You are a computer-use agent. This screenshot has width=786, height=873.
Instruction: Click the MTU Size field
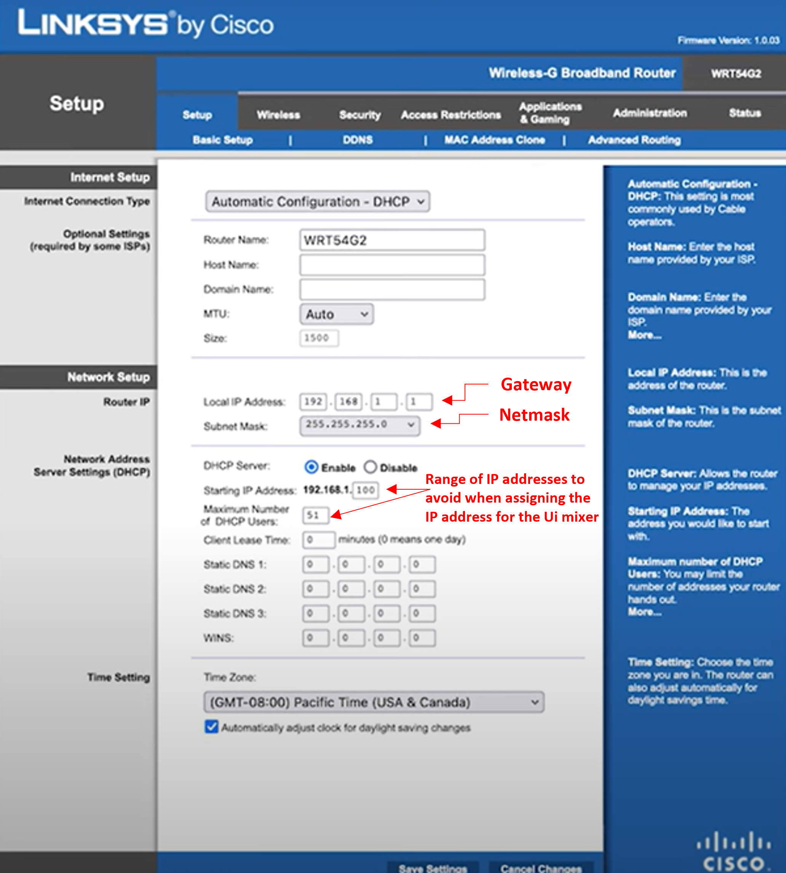pyautogui.click(x=319, y=338)
